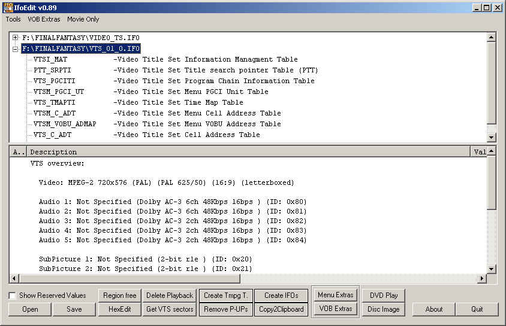Click the 'Val' column header
This screenshot has width=506, height=326.
coord(479,152)
